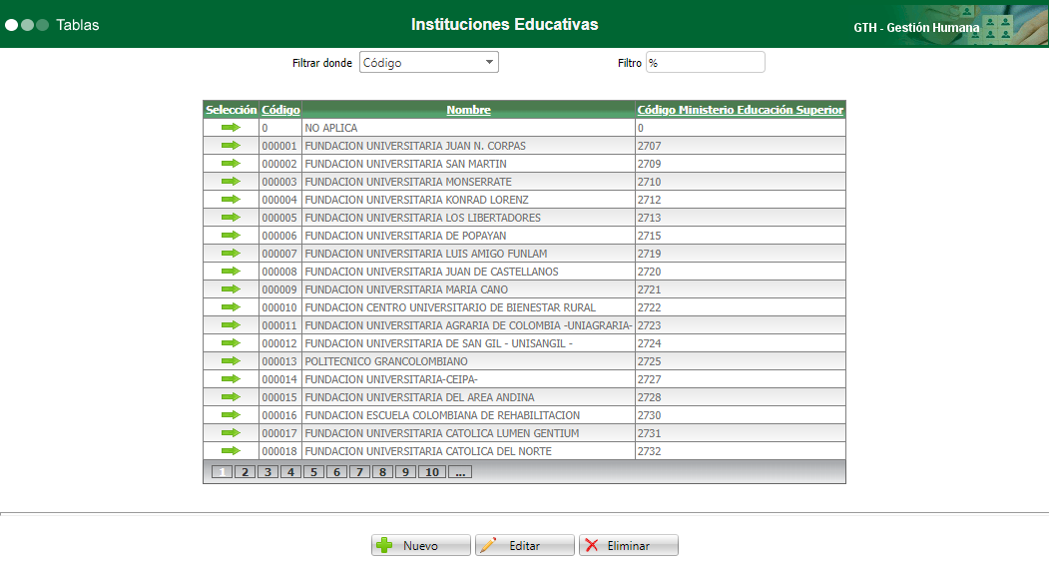Select arrow for LUIS AMIGO FUNLAM row
Viewport: 1049px width, 564px height.
(231, 253)
